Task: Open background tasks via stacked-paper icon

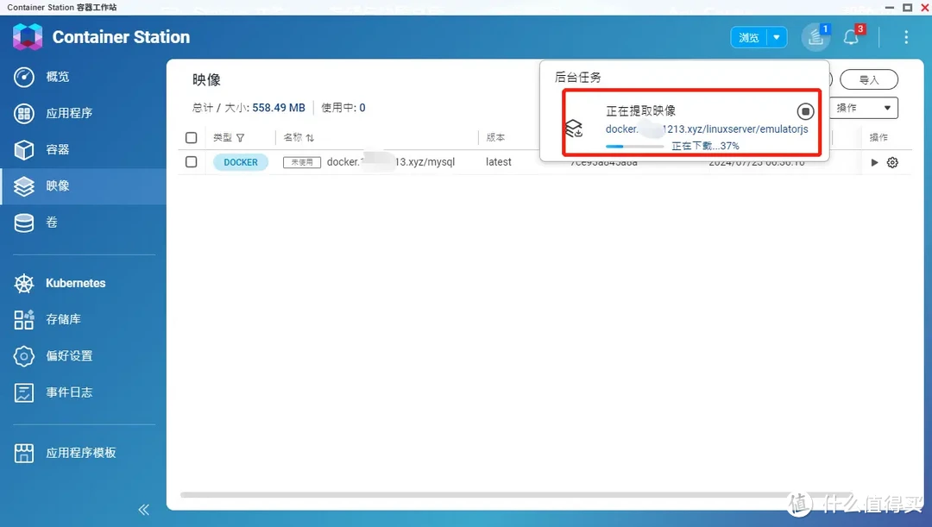Action: tap(815, 36)
